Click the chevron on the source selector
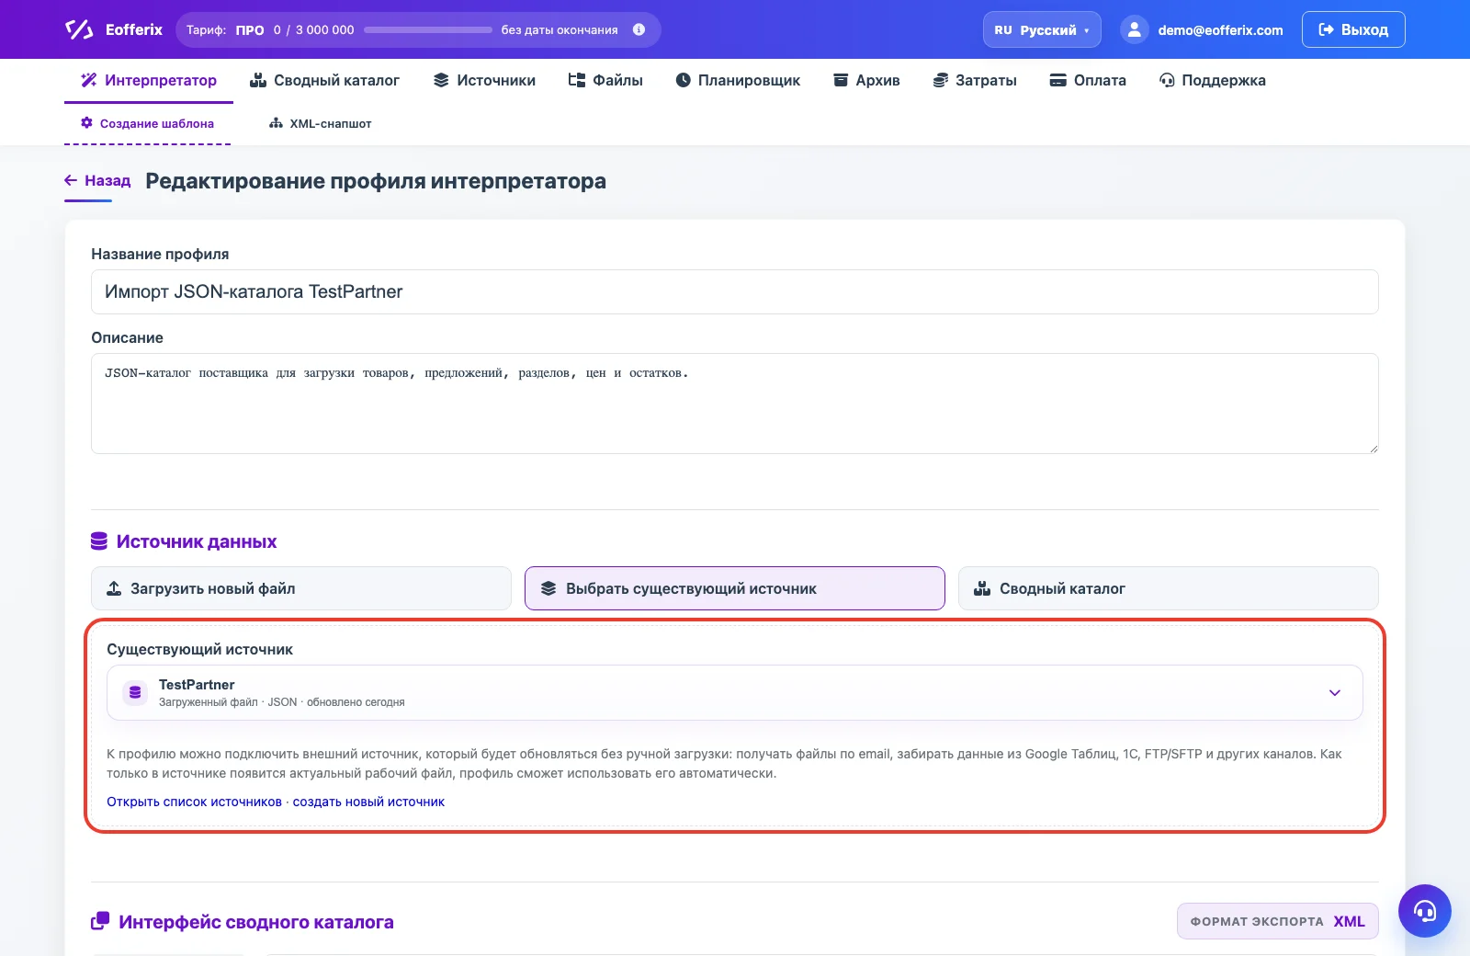The image size is (1470, 956). tap(1335, 693)
